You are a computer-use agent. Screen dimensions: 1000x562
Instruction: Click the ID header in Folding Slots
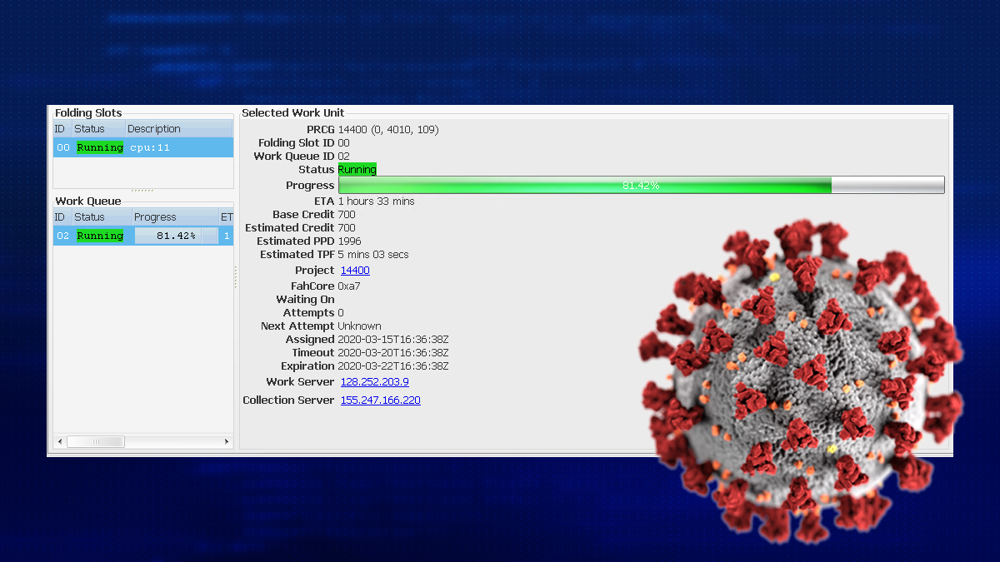click(61, 128)
